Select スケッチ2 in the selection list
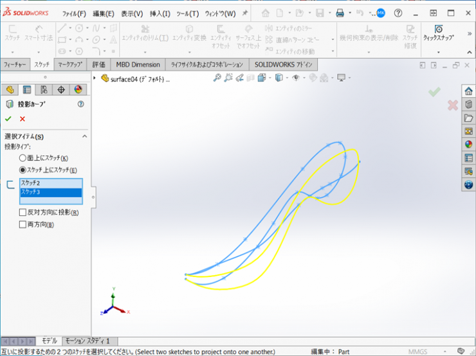Screen dimensions: 476x356 coord(50,183)
